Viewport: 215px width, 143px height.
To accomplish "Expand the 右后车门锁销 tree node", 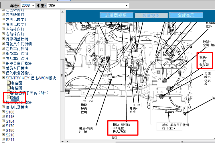I will [x=3, y=58].
